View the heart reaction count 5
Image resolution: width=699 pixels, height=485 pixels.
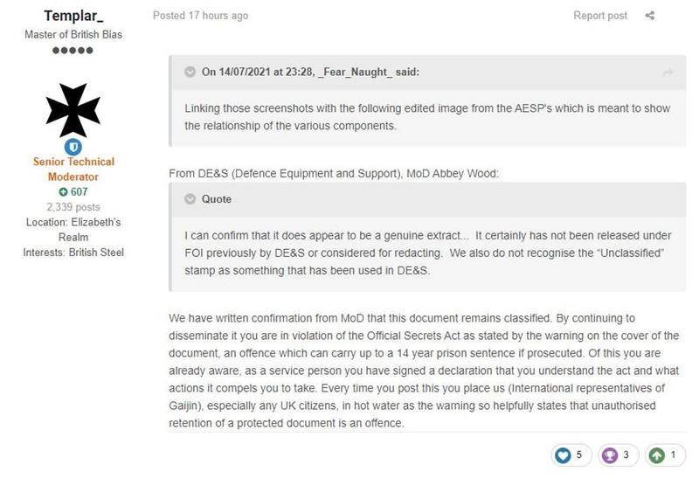[x=579, y=454]
